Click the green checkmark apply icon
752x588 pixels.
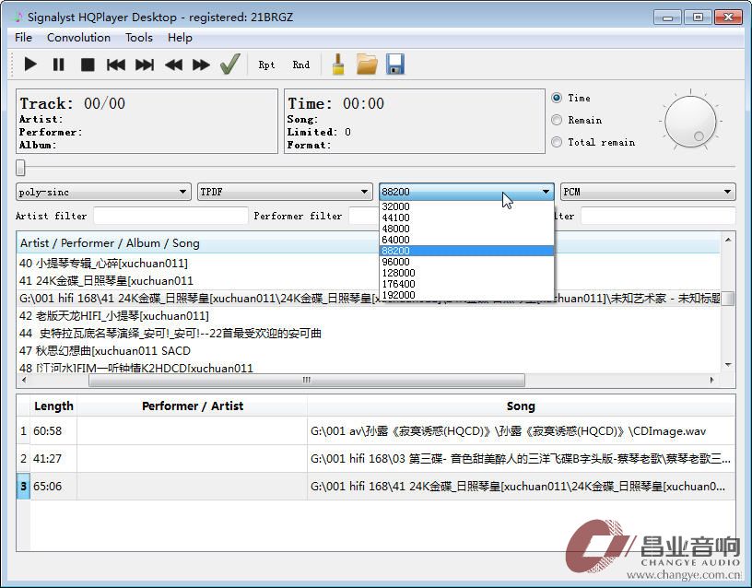coord(230,64)
